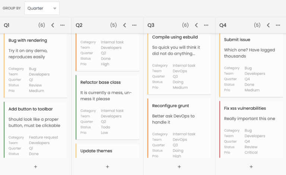Collapse the Q1 column with its chevron
This screenshot has height=175, width=286.
click(53, 25)
